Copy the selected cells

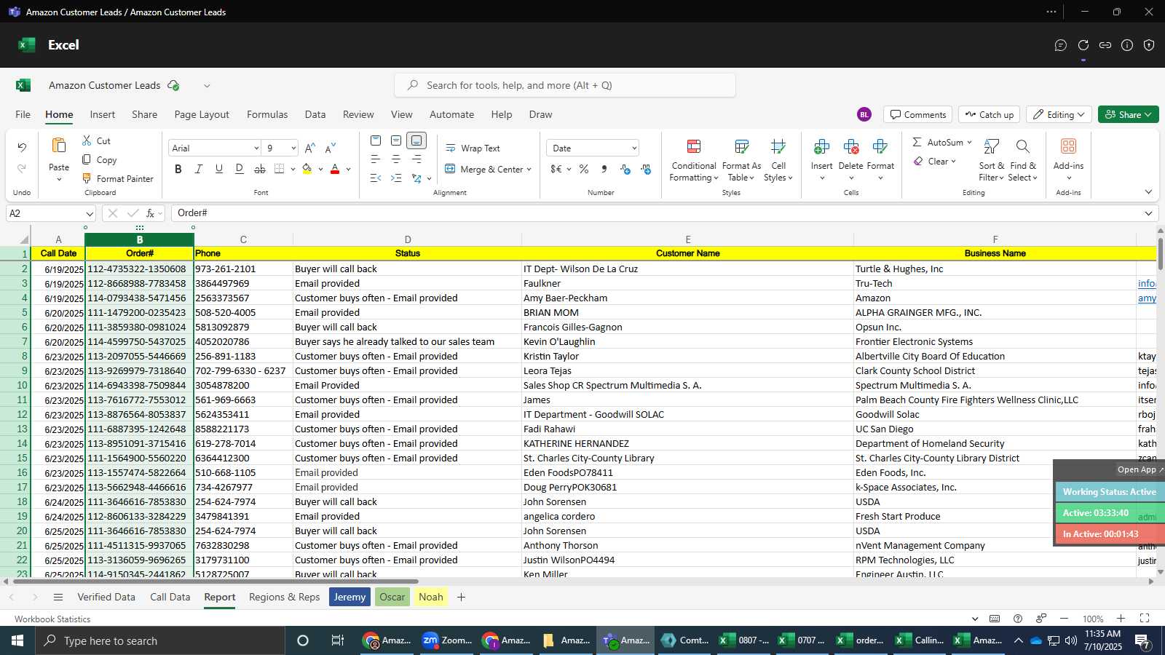click(x=99, y=159)
